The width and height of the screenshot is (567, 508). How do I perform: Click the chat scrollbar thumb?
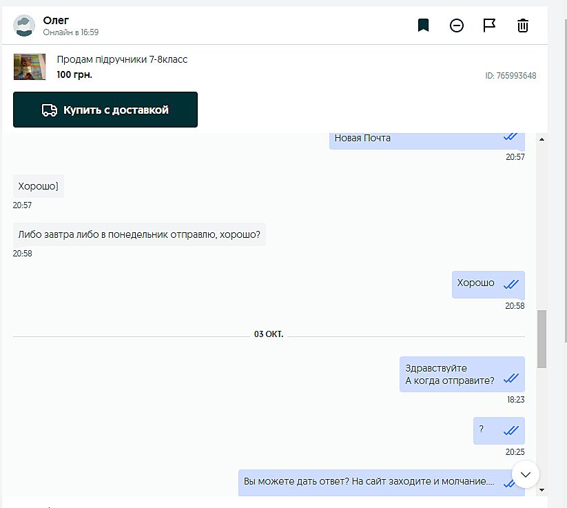[x=542, y=339]
